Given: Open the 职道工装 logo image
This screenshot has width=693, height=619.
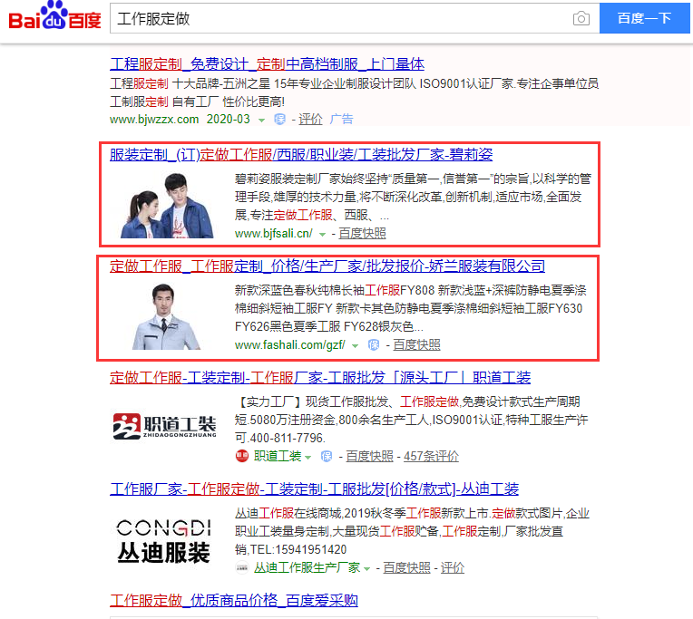Looking at the screenshot, I should pos(164,427).
